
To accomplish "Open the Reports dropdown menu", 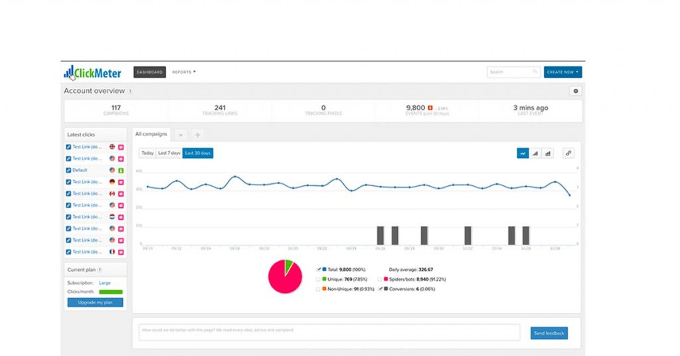I will pyautogui.click(x=184, y=72).
